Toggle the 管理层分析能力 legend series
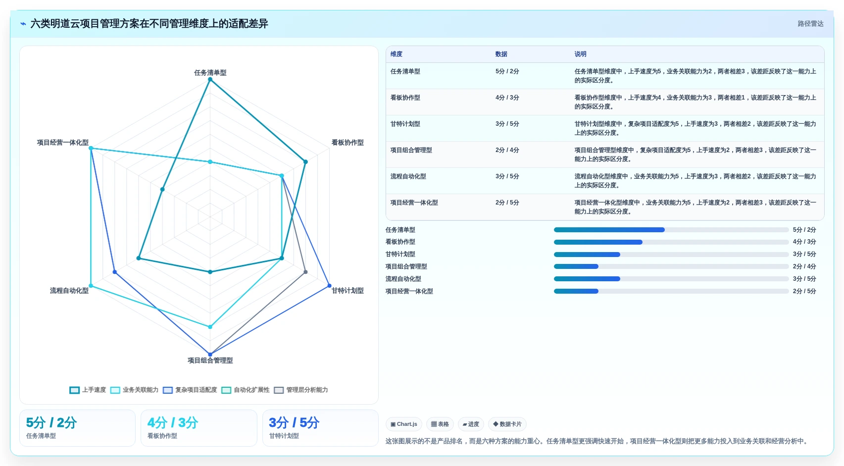This screenshot has width=844, height=466. click(301, 390)
